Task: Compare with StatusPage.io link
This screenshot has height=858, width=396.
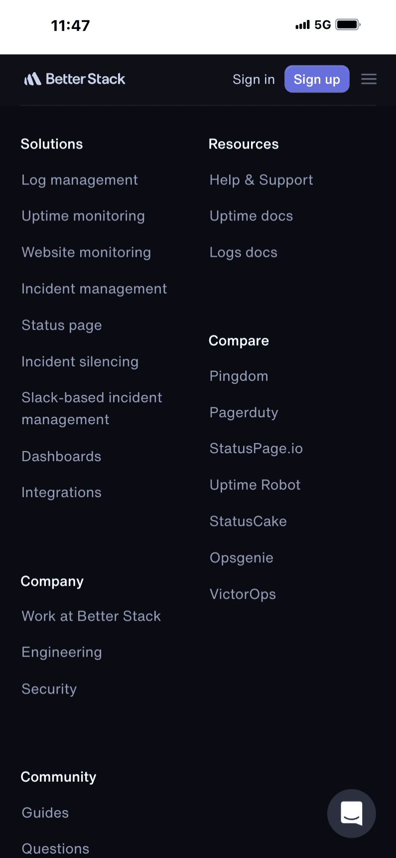Action: click(x=256, y=449)
